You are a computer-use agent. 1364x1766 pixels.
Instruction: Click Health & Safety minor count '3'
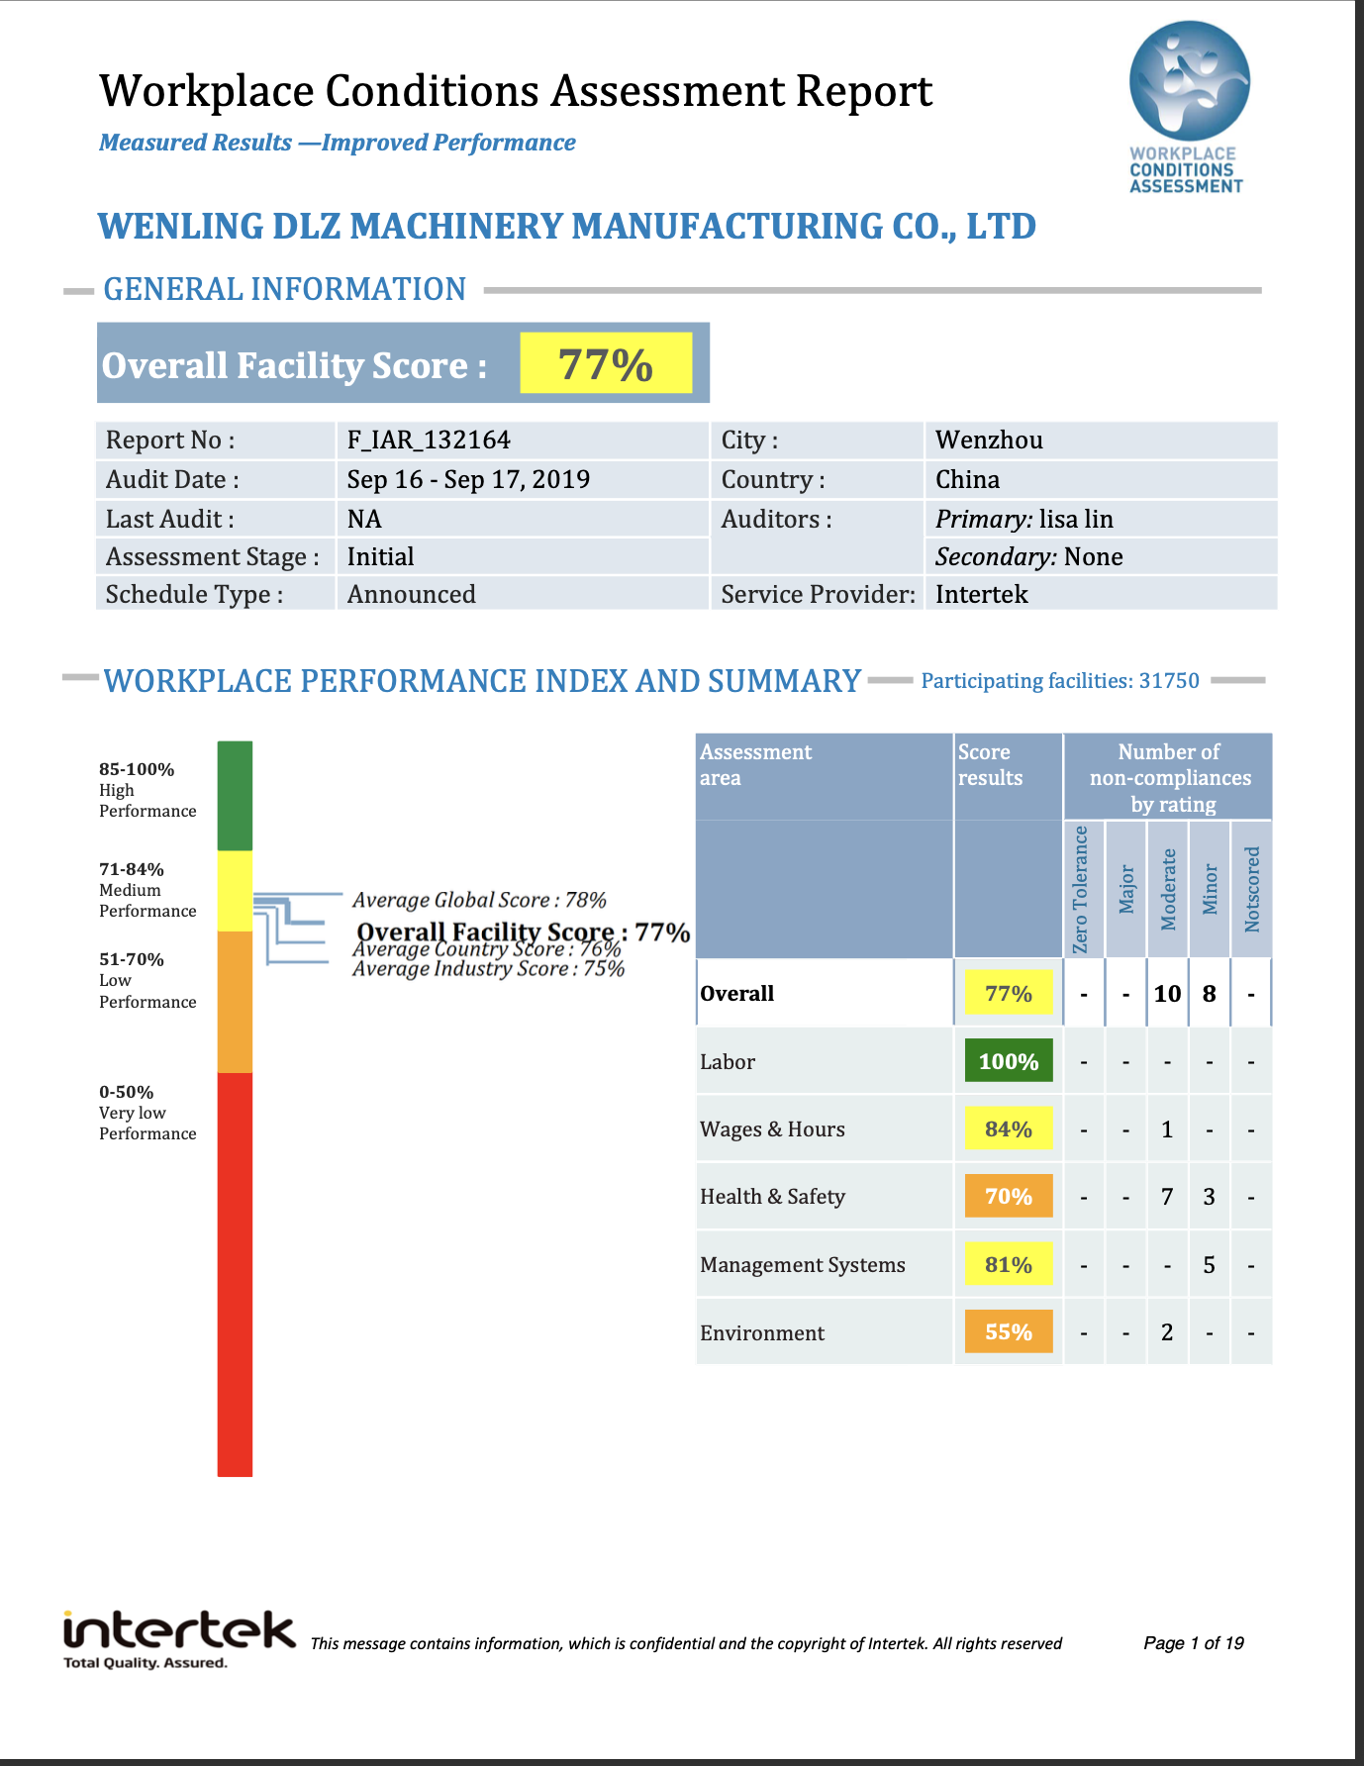1210,1196
